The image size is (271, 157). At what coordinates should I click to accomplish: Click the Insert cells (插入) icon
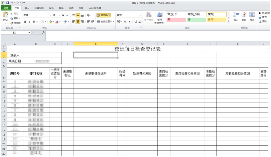[236, 16]
